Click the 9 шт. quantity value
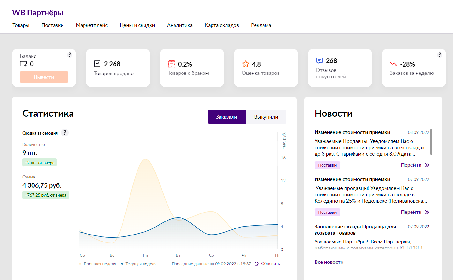 (x=30, y=153)
